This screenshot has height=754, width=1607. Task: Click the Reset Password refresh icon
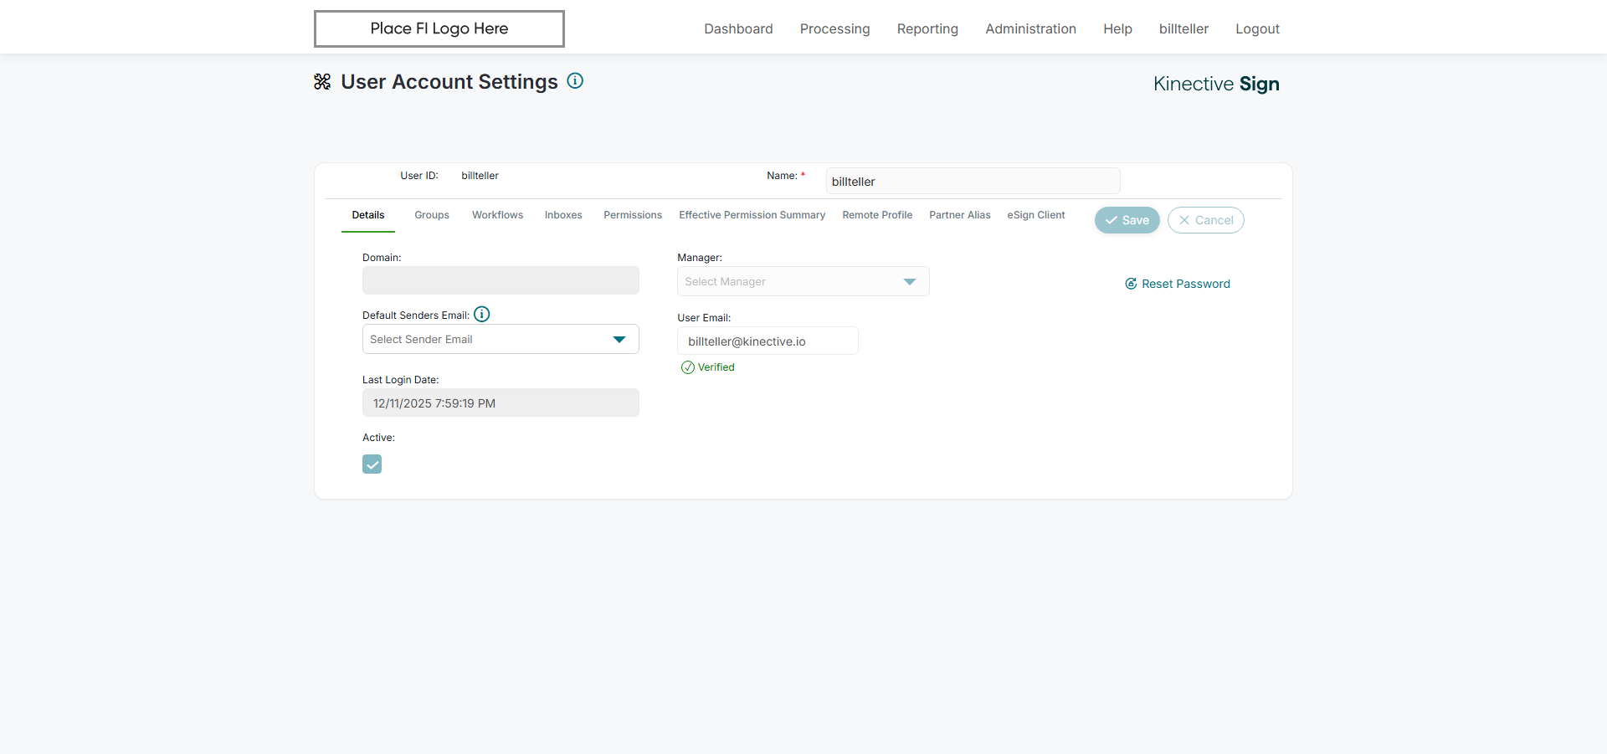1131,284
